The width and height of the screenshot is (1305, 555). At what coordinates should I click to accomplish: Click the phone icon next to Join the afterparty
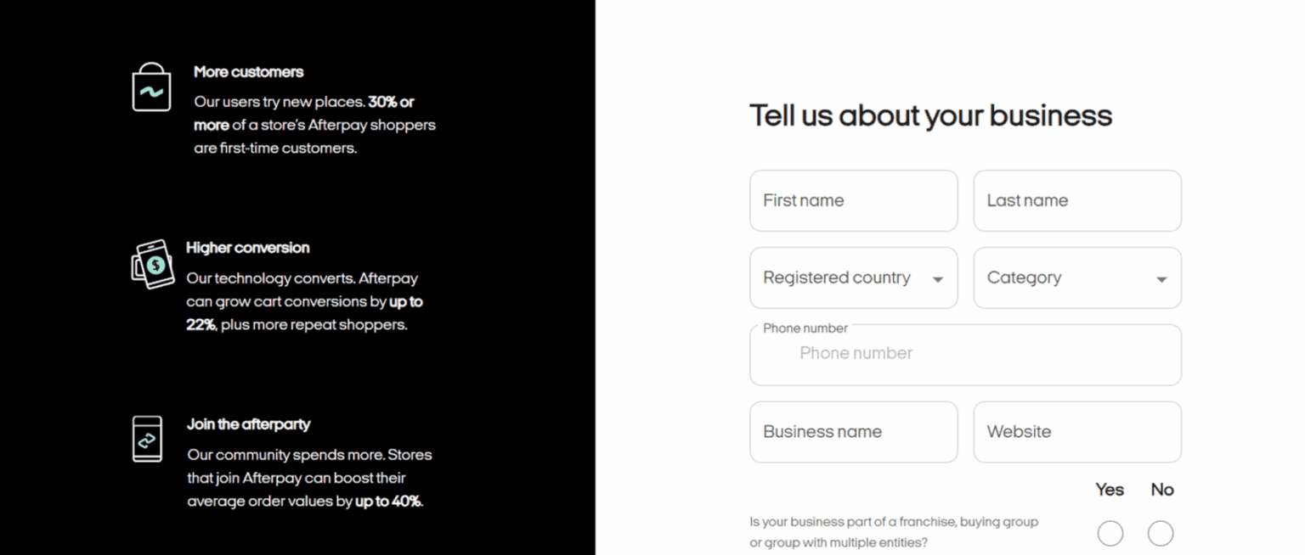point(148,438)
